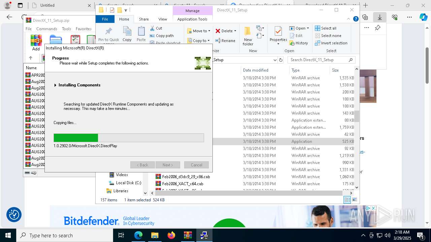
Task: Click taskbar search box
Action: (65, 235)
